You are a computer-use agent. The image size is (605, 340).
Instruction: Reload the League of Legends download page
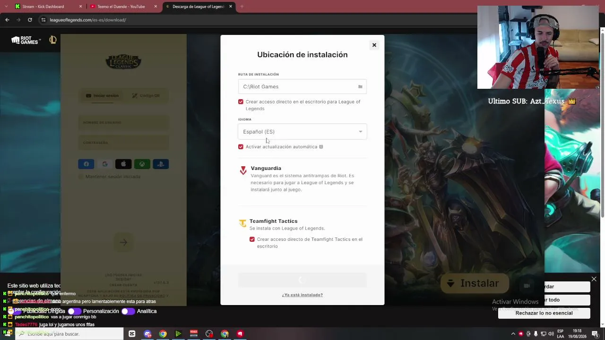pos(30,20)
